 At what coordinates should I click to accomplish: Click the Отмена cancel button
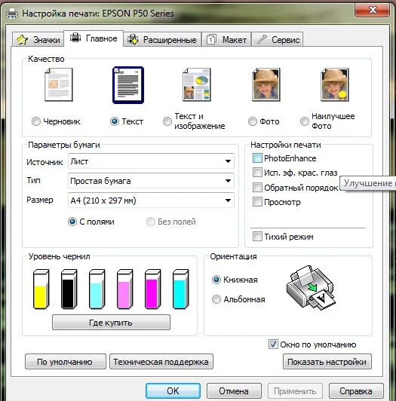point(234,390)
